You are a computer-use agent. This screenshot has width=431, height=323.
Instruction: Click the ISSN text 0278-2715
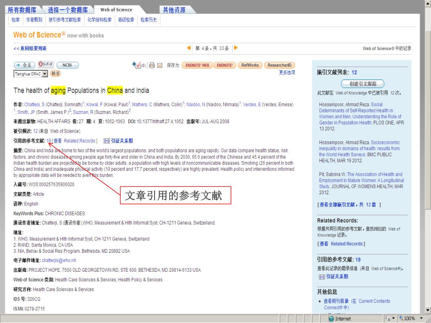pos(35,309)
